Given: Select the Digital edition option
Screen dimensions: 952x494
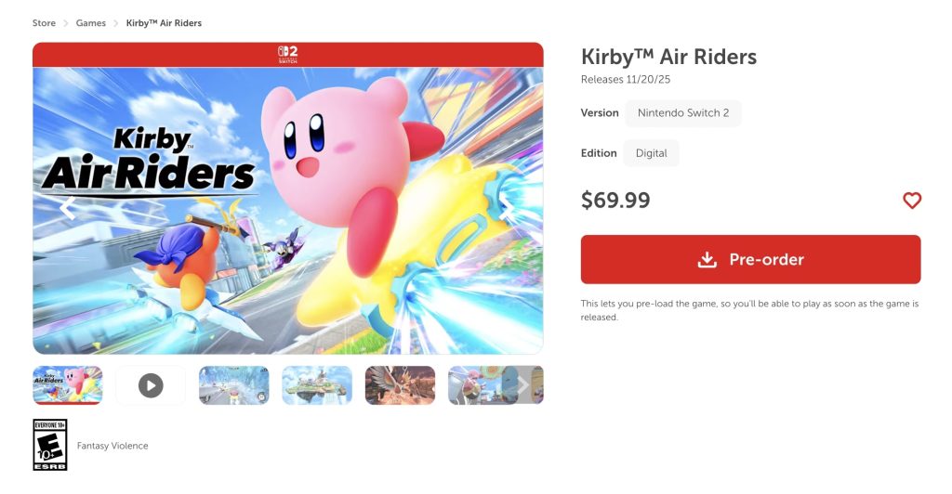Looking at the screenshot, I should tap(652, 153).
